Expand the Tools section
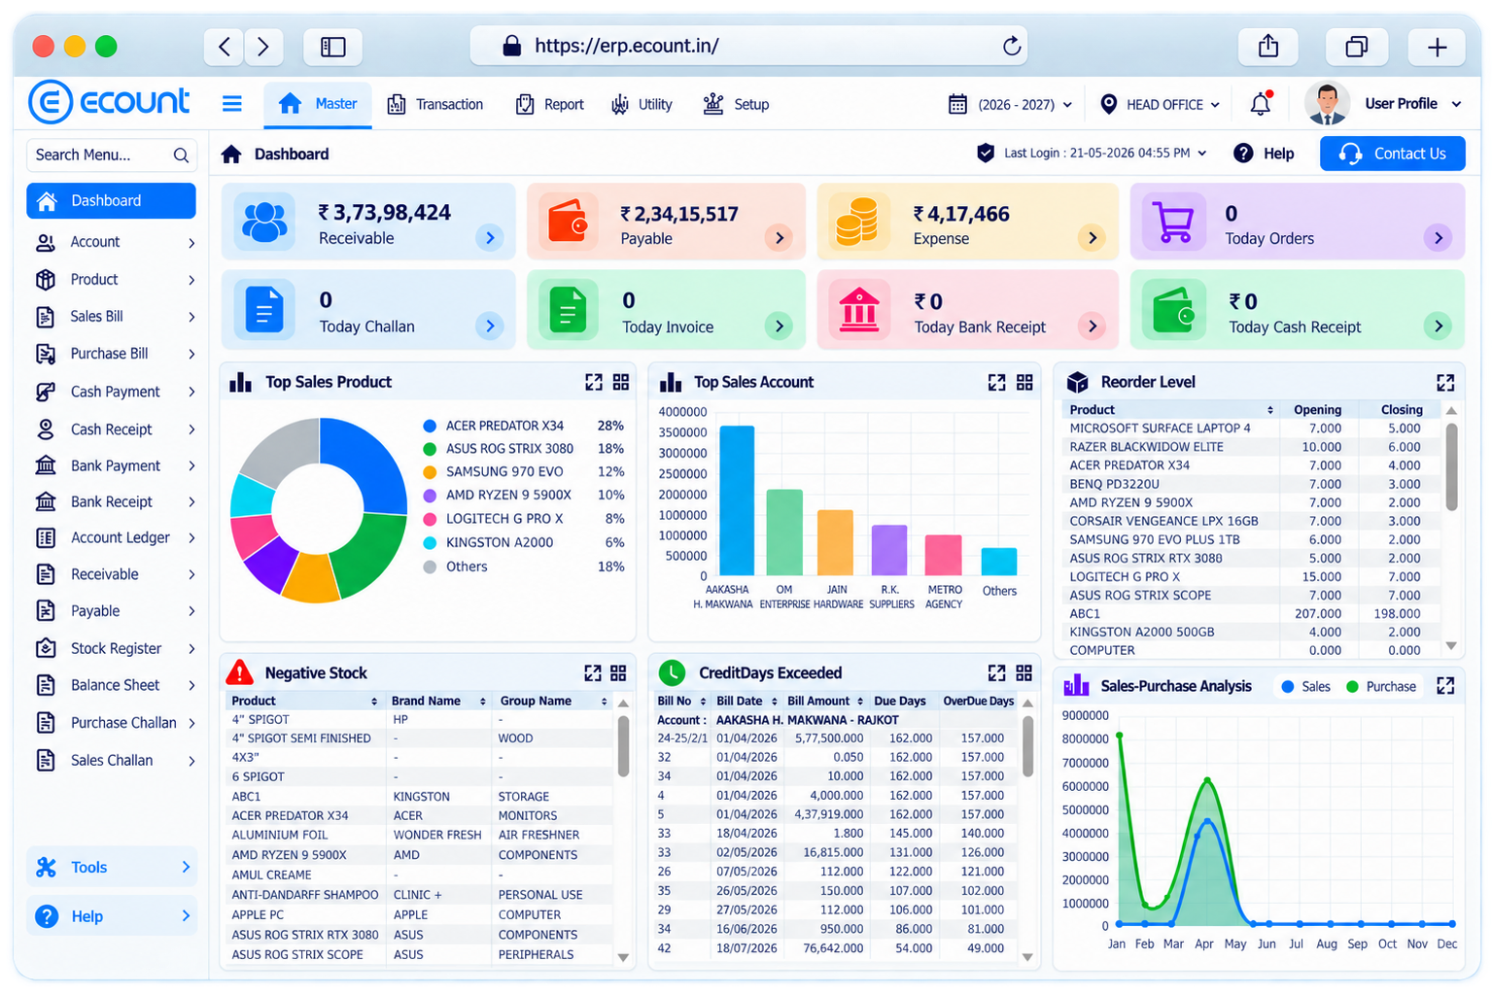The width and height of the screenshot is (1492, 996). point(112,867)
